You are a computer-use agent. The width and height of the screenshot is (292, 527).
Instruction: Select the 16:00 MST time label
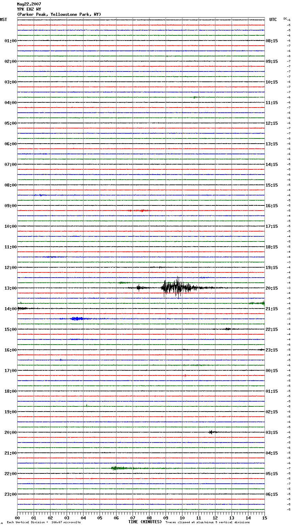(x=11, y=350)
